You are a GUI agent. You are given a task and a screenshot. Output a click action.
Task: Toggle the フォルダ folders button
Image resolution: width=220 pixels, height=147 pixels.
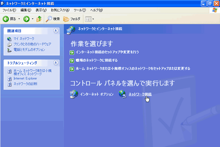(x=72, y=19)
